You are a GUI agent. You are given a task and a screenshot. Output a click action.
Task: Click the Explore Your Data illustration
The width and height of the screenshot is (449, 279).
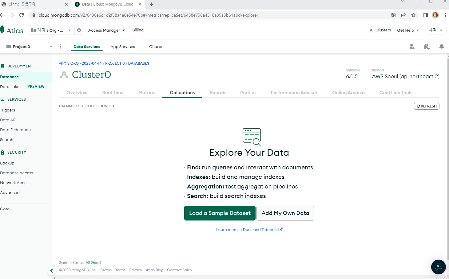click(x=252, y=137)
